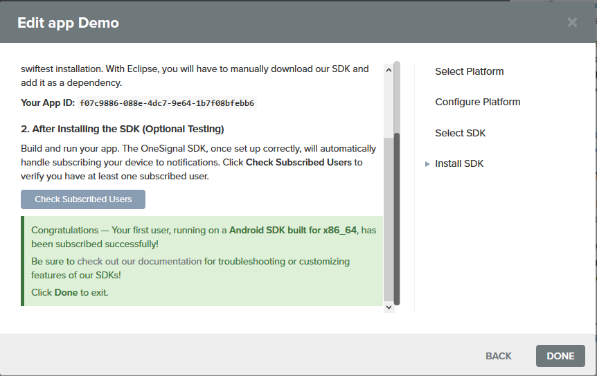Image resolution: width=597 pixels, height=376 pixels.
Task: Click the scrollbar down arrow
Action: pyautogui.click(x=388, y=306)
